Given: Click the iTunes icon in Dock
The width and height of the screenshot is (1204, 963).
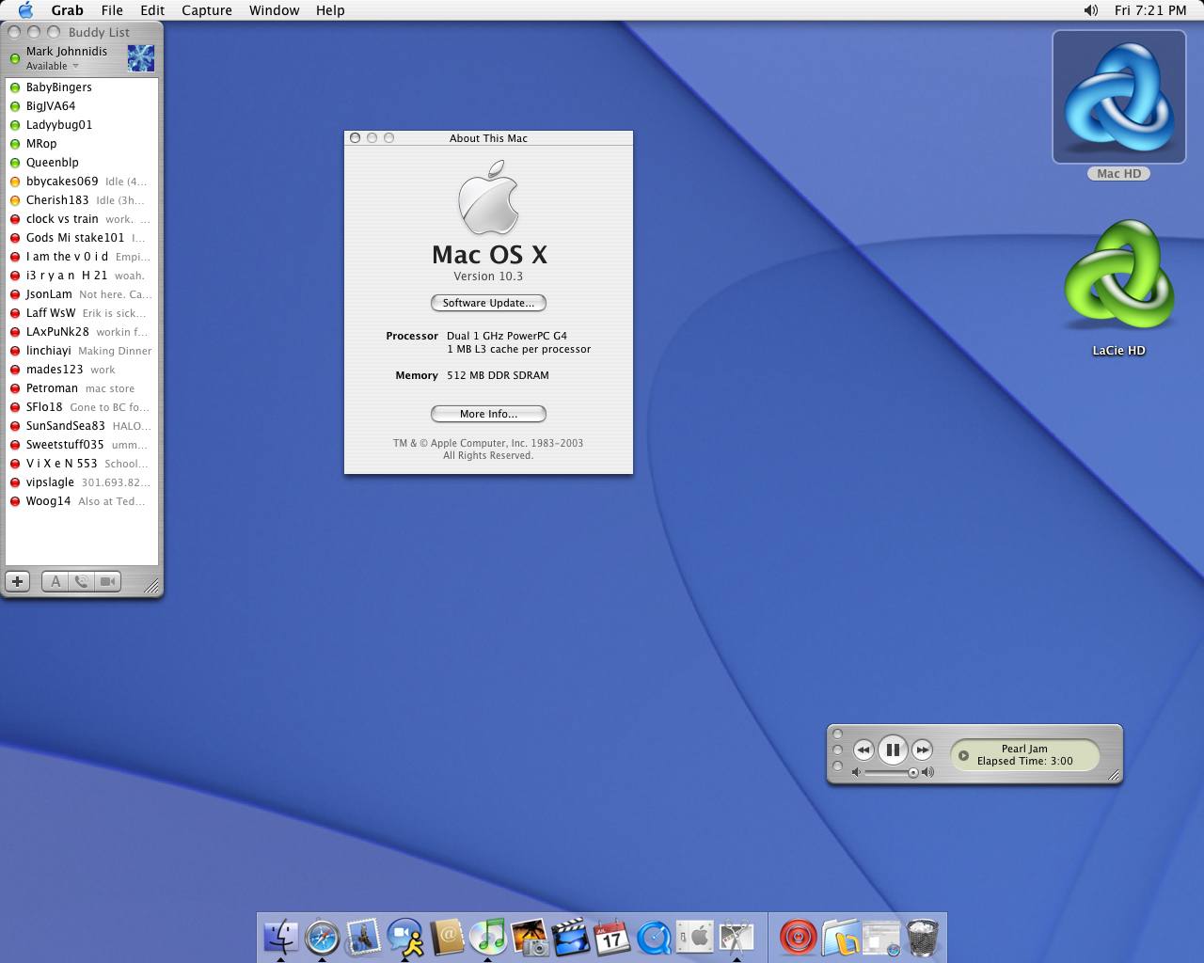Looking at the screenshot, I should tap(487, 936).
